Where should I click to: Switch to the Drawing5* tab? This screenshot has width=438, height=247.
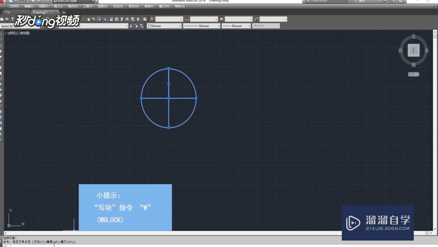click(40, 13)
